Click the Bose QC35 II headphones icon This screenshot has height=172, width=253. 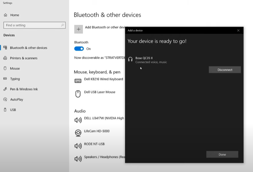click(130, 59)
